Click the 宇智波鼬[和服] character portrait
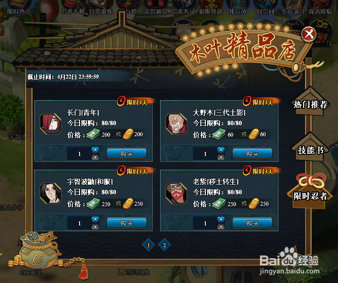Image resolution: width=338 pixels, height=283 pixels. click(51, 193)
